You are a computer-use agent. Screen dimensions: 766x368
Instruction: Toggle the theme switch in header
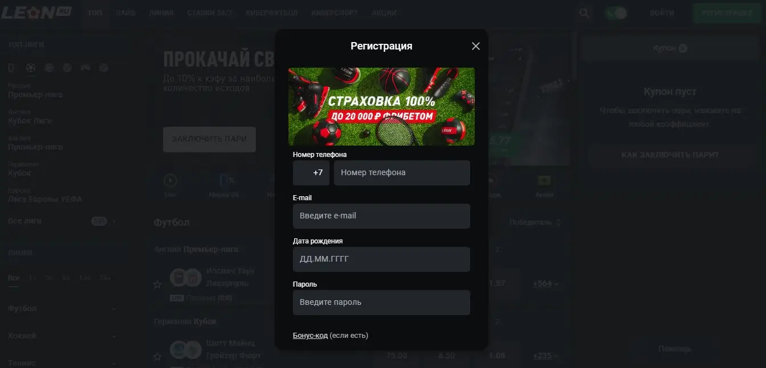[616, 13]
